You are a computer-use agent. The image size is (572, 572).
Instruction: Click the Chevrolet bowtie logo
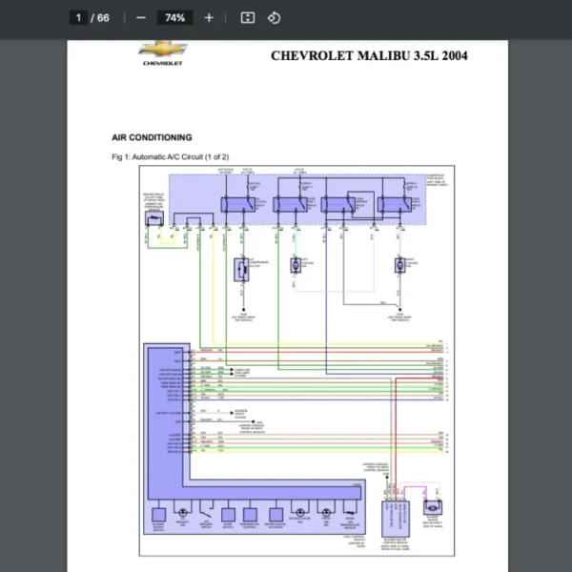(163, 50)
